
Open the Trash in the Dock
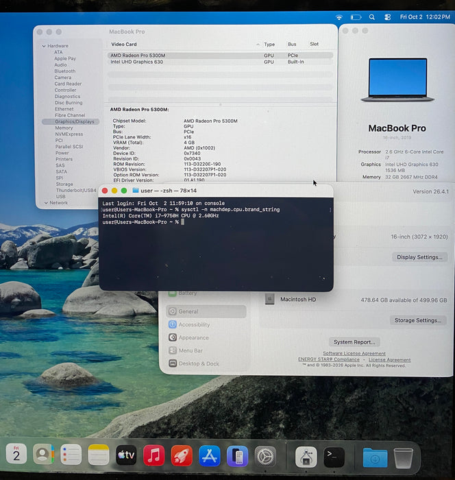[403, 457]
